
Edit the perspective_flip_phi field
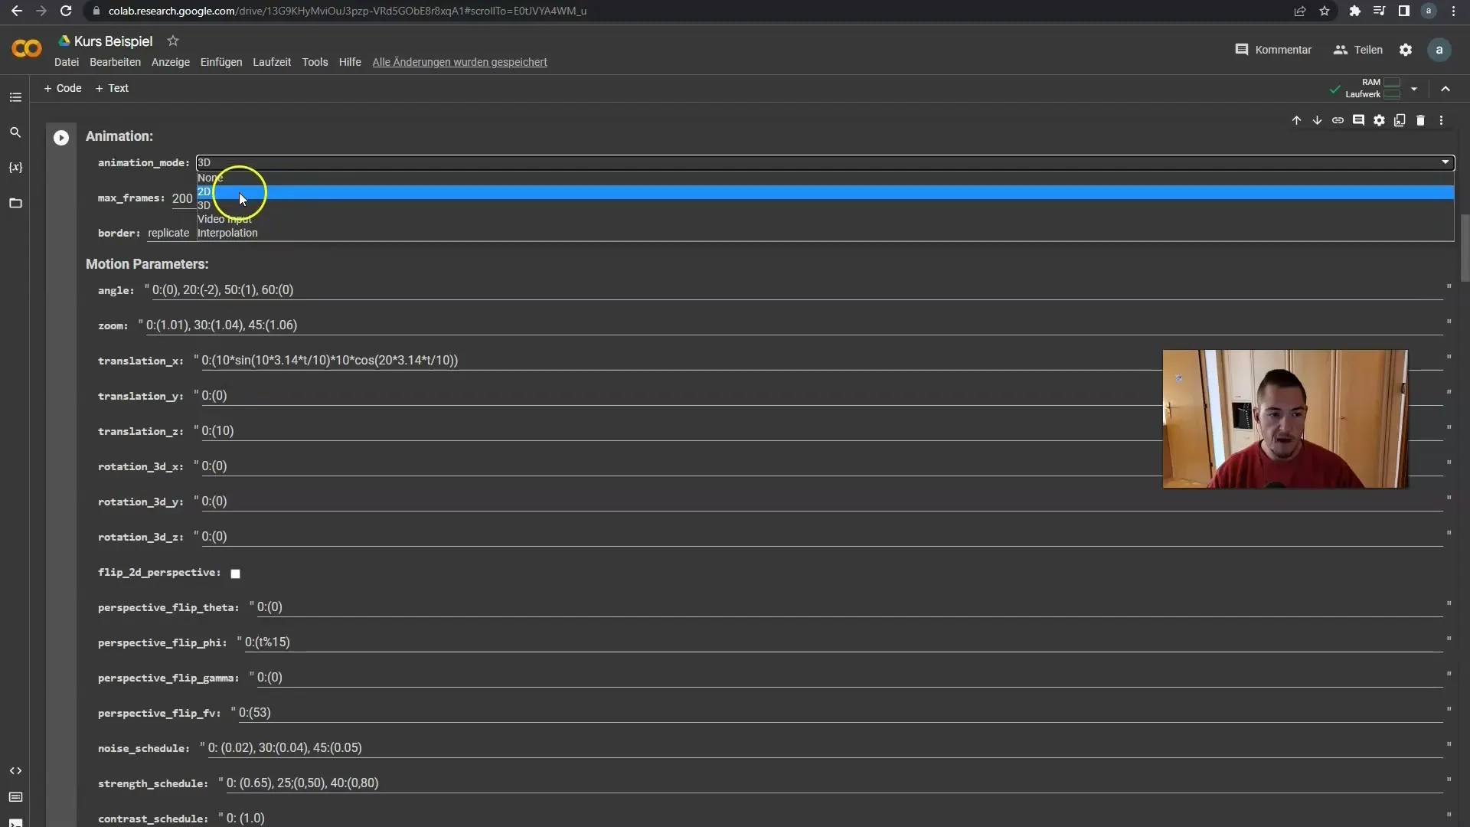point(844,642)
